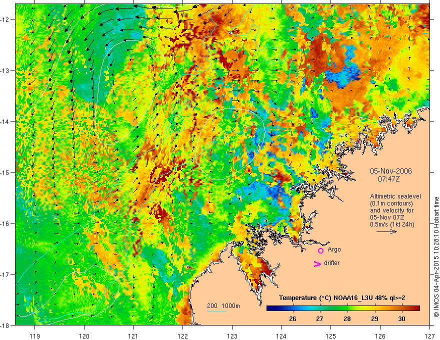Click longitude axis label 122
Screen dimensions: 440x340
[x=182, y=336]
